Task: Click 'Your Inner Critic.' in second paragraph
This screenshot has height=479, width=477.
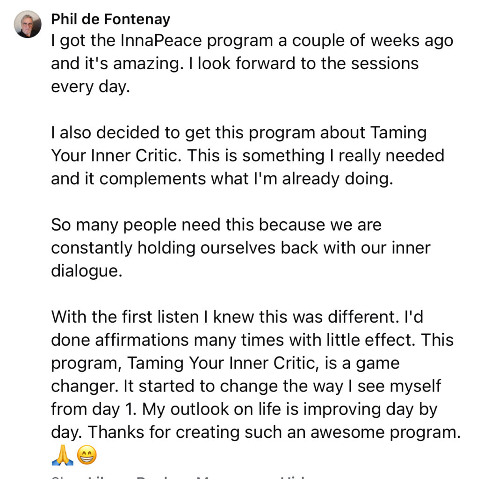Action: coord(116,155)
